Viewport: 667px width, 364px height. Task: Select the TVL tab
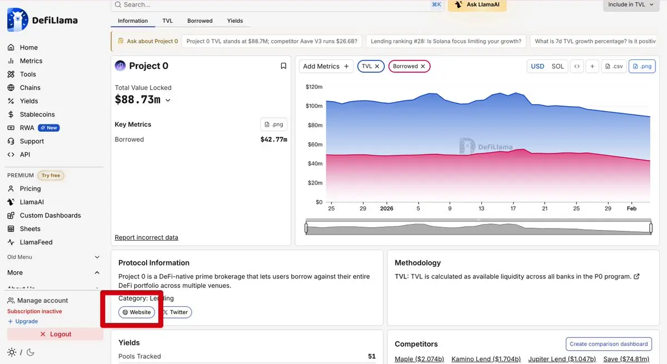[167, 21]
